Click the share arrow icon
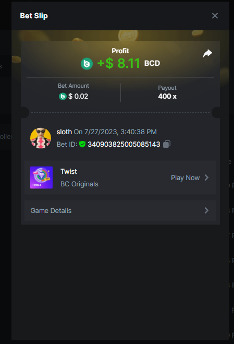This screenshot has height=344, width=234. point(207,53)
